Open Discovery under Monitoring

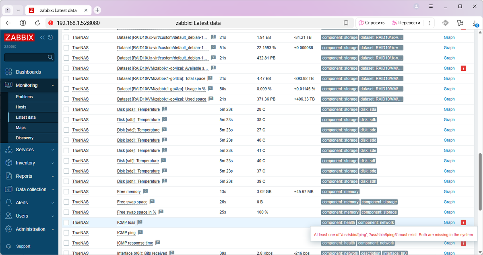[x=25, y=138]
